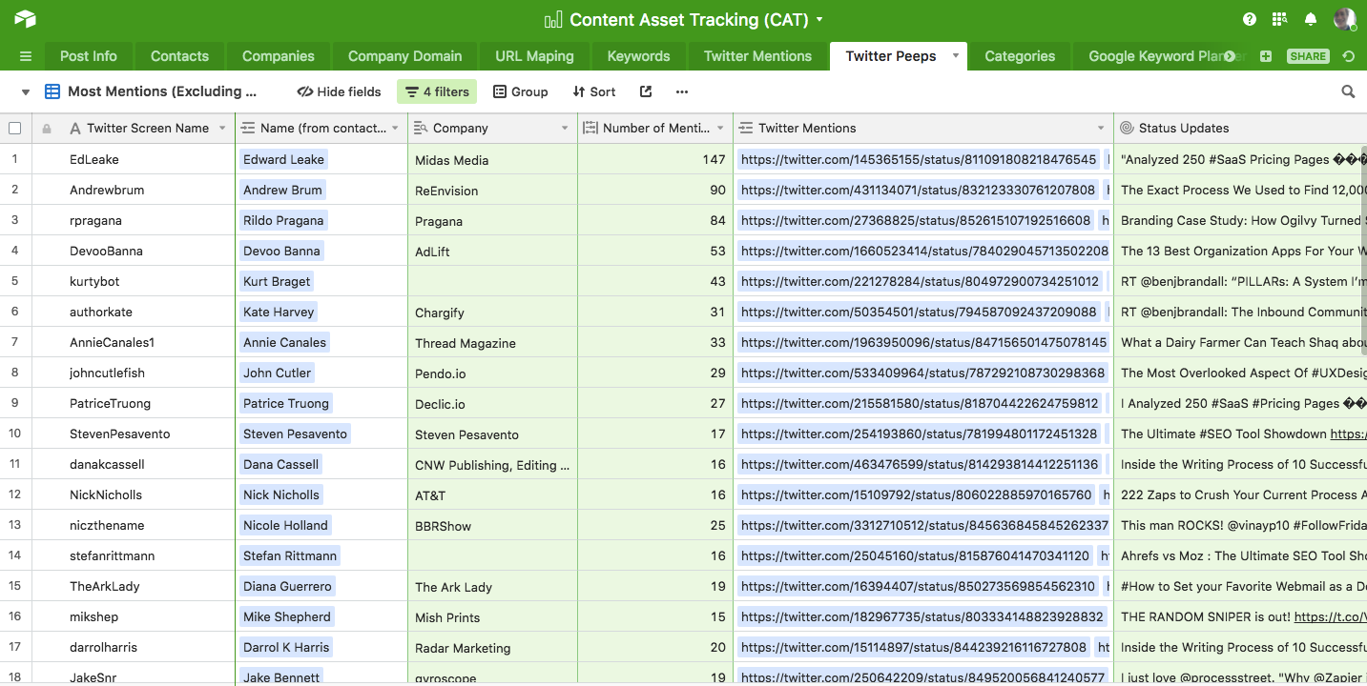Expand the views sidebar triangle
This screenshot has width=1367, height=686.
[25, 92]
